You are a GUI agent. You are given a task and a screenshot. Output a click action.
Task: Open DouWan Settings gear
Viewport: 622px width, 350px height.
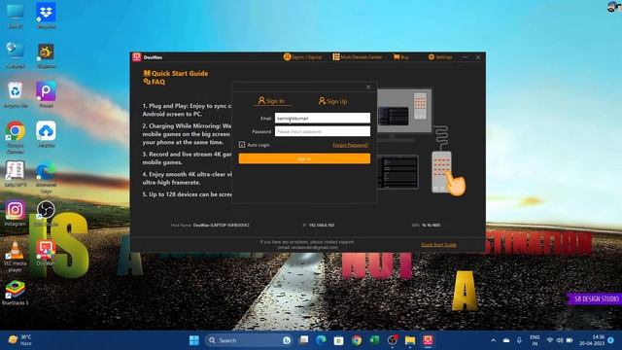pos(440,57)
